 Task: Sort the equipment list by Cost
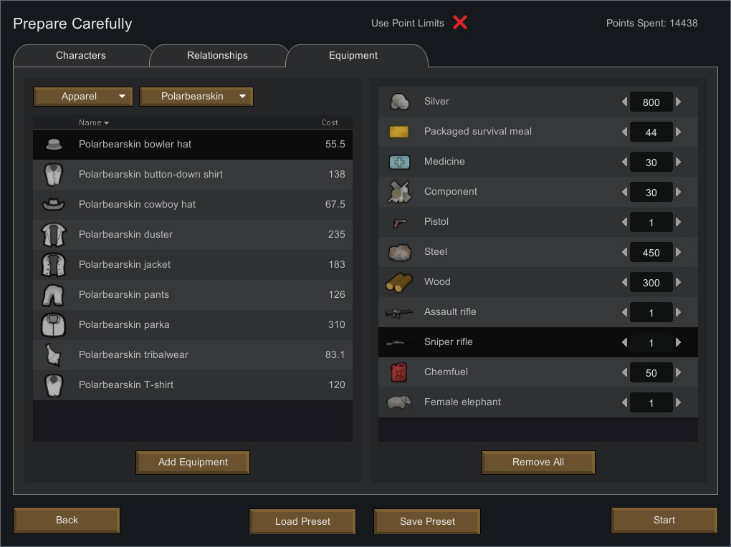tap(330, 122)
